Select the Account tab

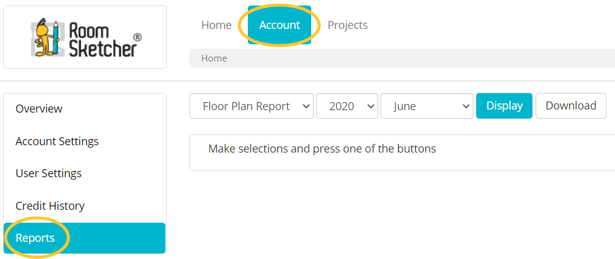(280, 25)
